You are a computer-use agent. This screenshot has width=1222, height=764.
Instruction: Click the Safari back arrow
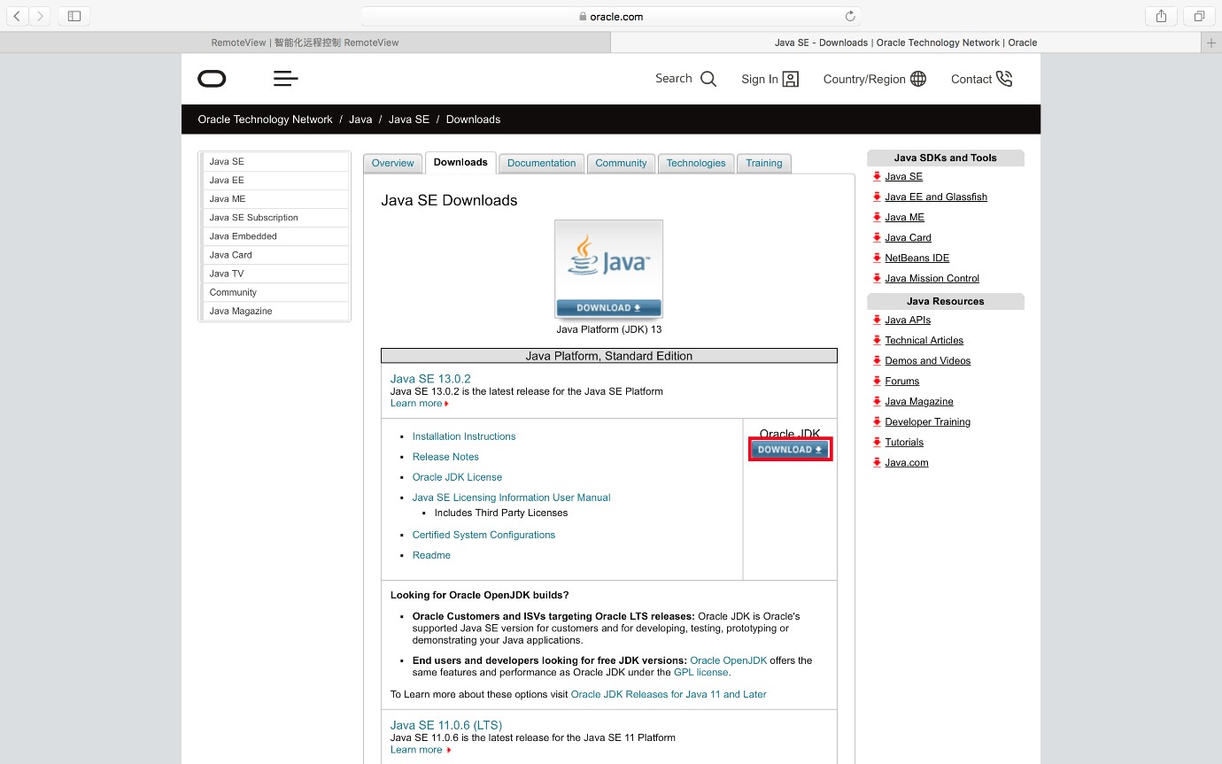pyautogui.click(x=18, y=16)
